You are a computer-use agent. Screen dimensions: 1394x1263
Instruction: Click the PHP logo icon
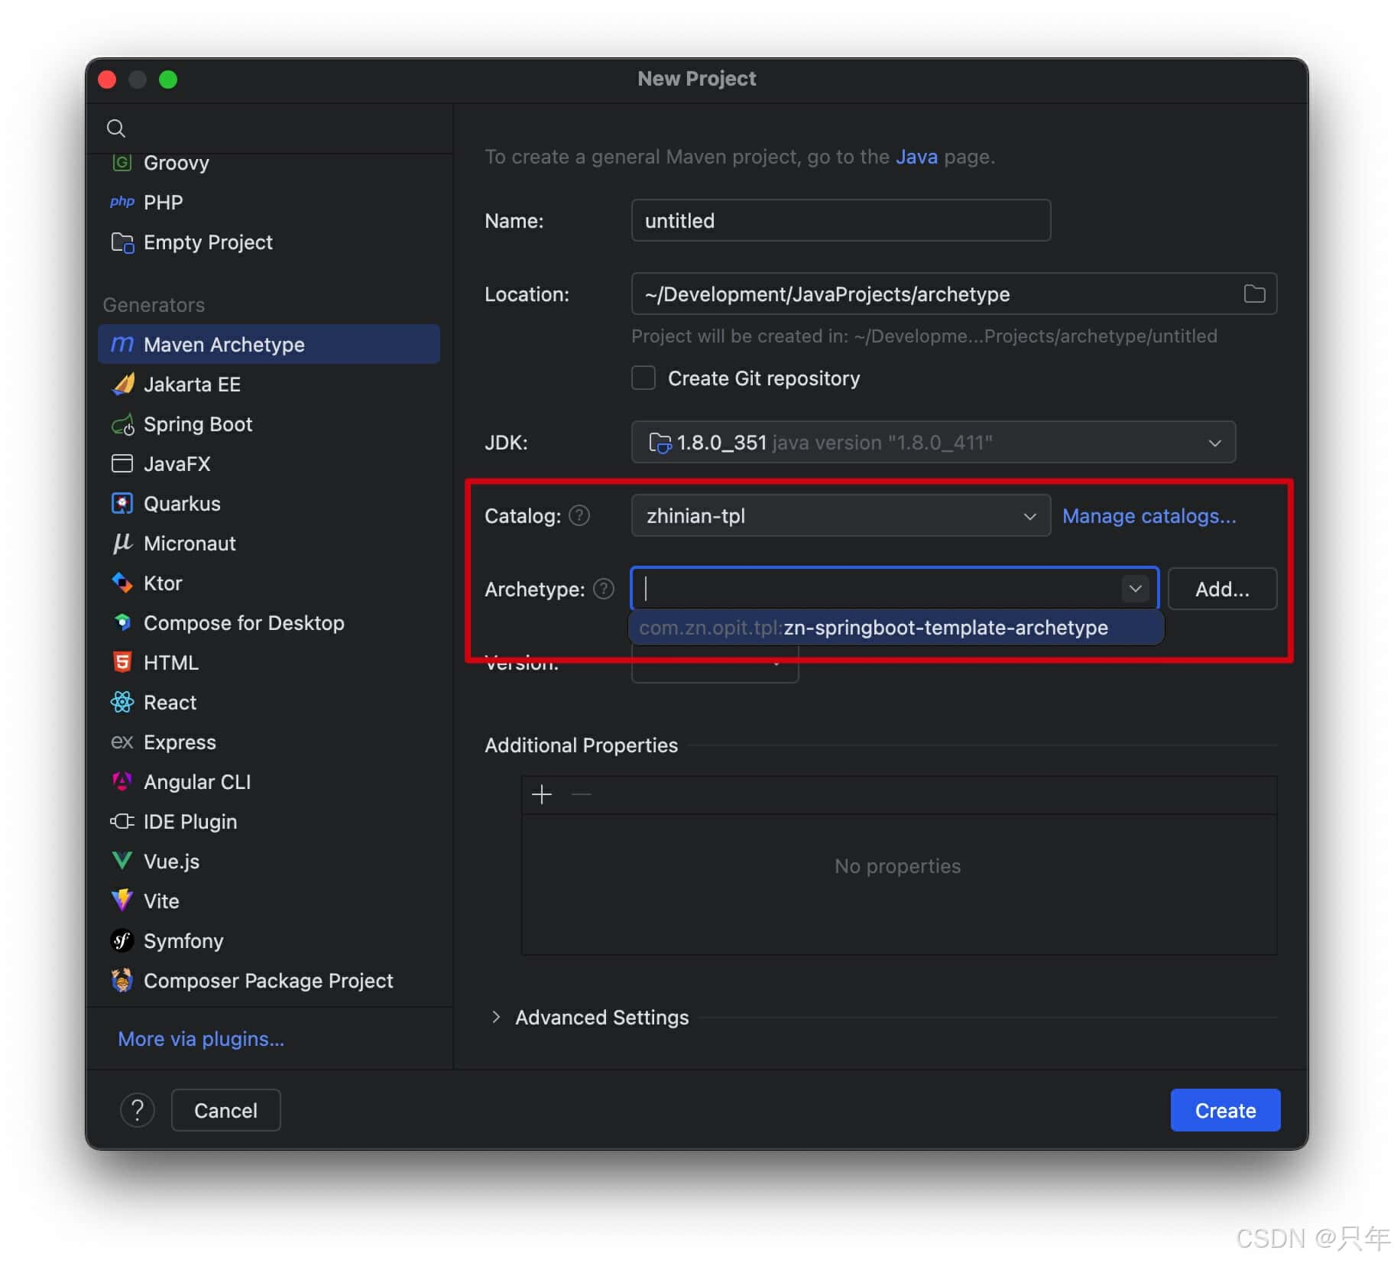(122, 202)
